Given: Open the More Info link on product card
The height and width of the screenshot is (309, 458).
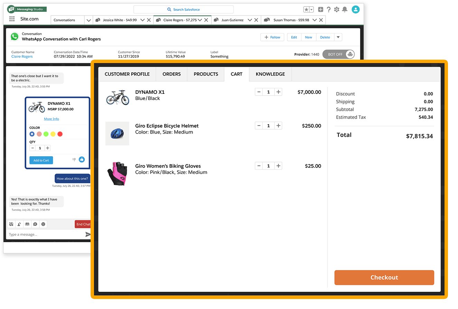Looking at the screenshot, I should 52,119.
